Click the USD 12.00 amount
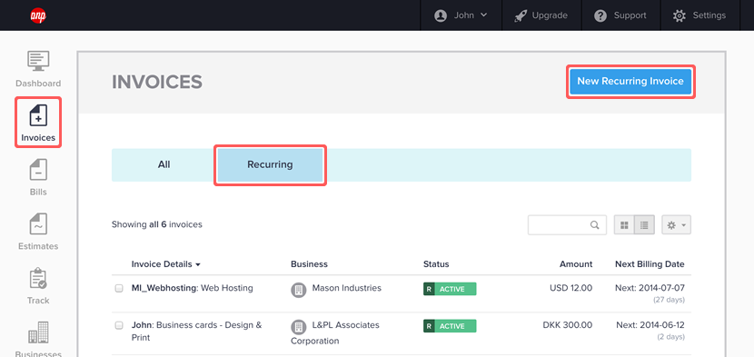The height and width of the screenshot is (357, 754). [x=571, y=288]
